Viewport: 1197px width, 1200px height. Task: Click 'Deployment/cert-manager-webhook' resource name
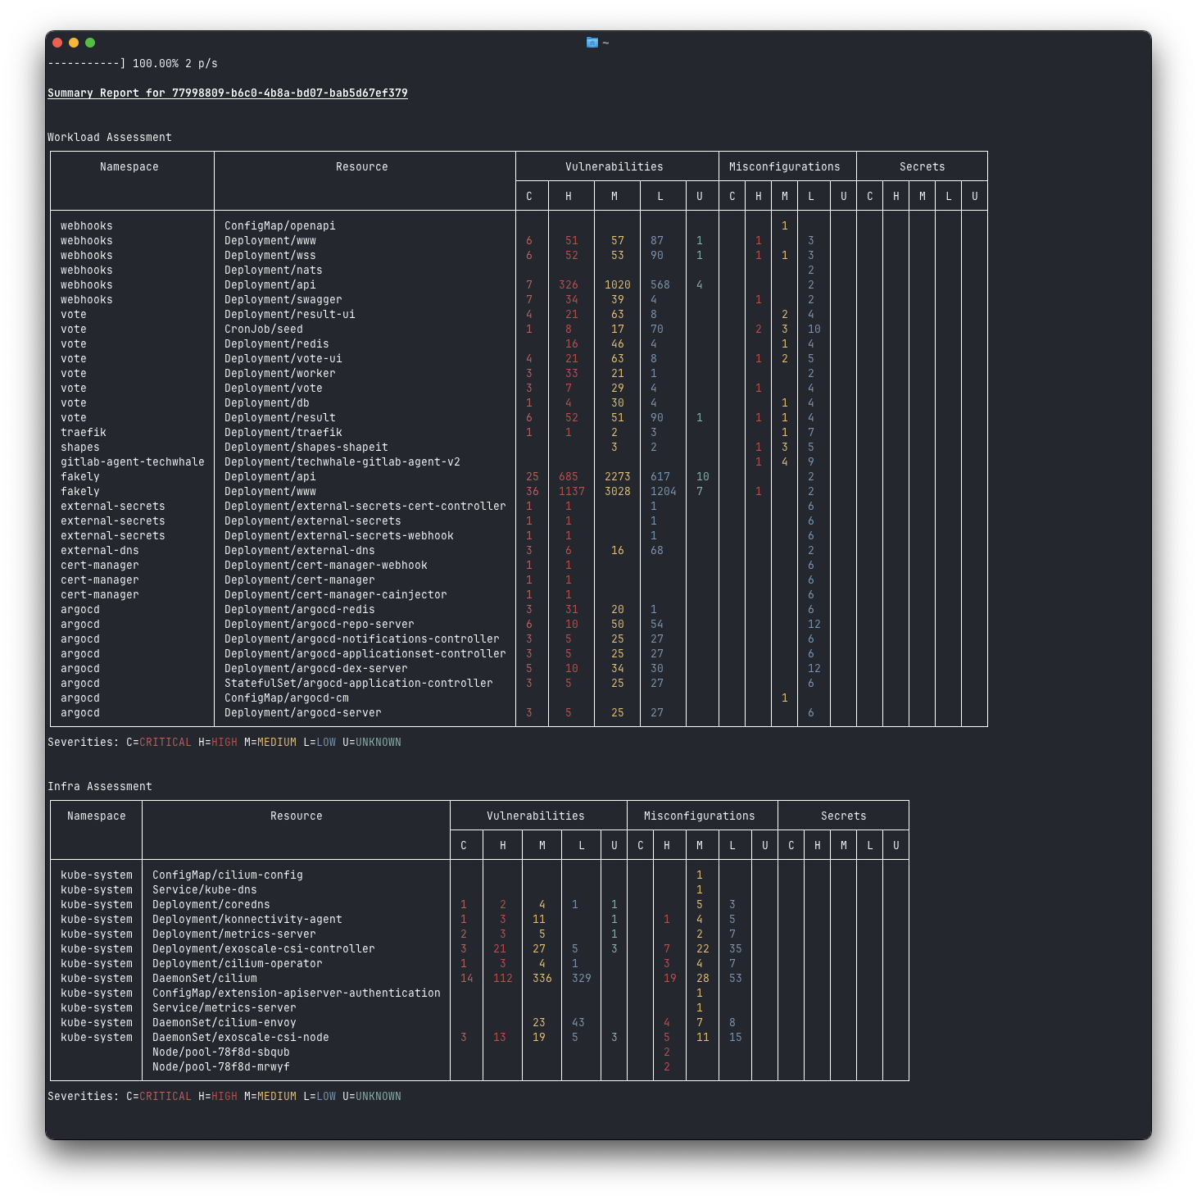326,566
